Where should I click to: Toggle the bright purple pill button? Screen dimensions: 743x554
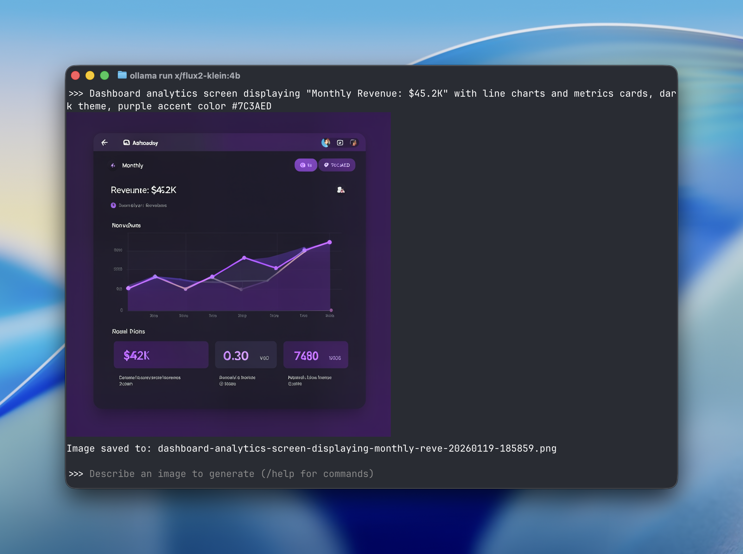pyautogui.click(x=305, y=165)
